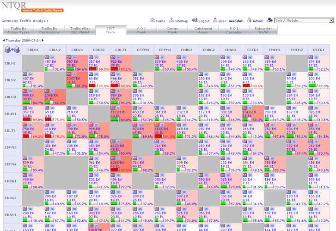Image resolution: width=336 pixels, height=231 pixels.
Task: Click red 89.0% utilization bar in row CBLN1
Action: pyautogui.click(x=93, y=69)
